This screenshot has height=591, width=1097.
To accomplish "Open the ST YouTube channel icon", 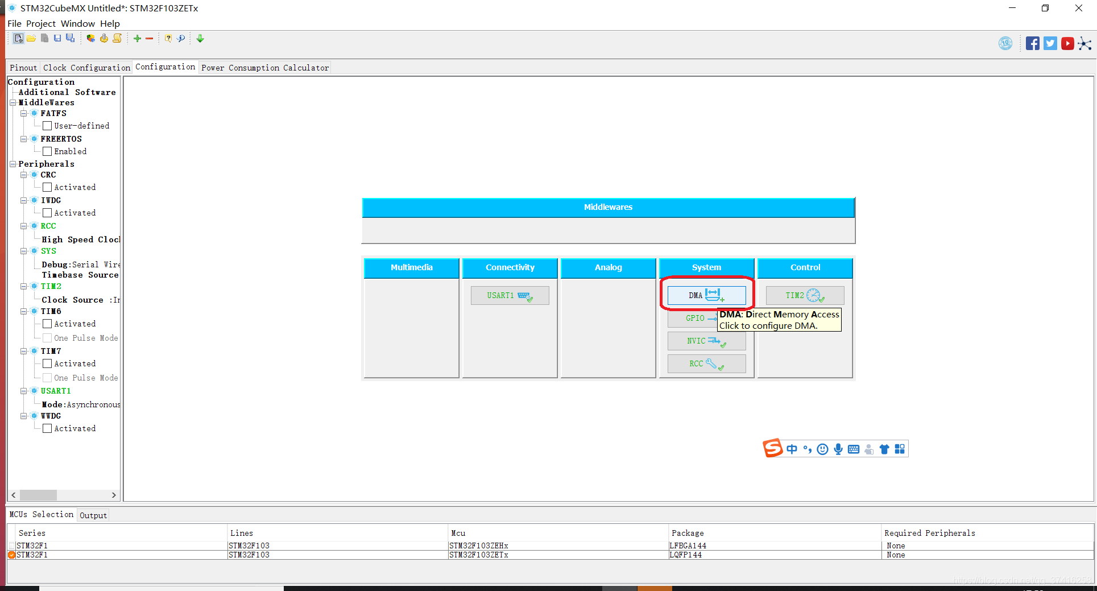I will point(1067,43).
